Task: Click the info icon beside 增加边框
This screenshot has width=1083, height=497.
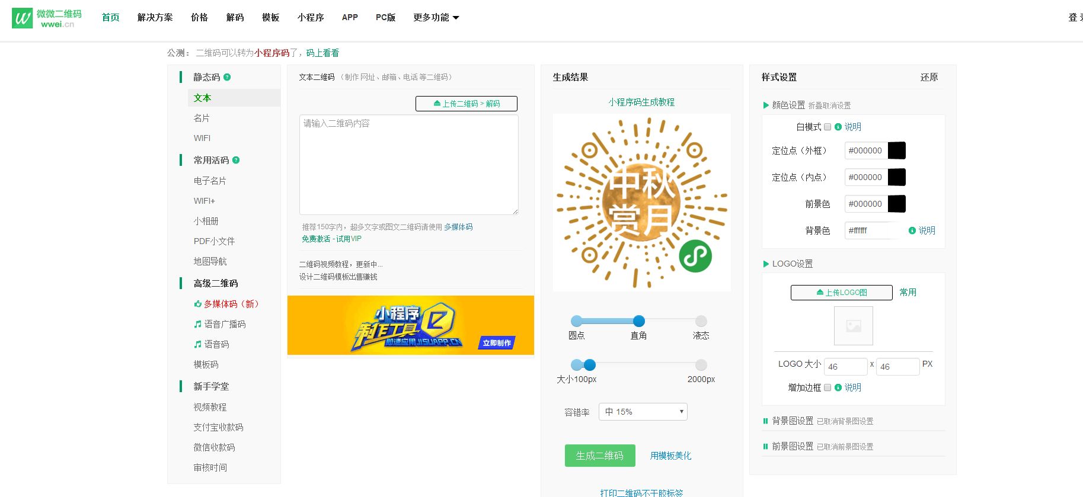Action: [x=838, y=387]
